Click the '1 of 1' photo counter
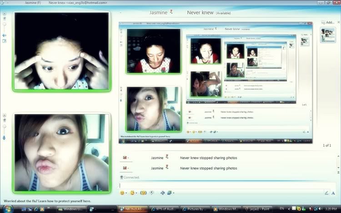 click(327, 145)
